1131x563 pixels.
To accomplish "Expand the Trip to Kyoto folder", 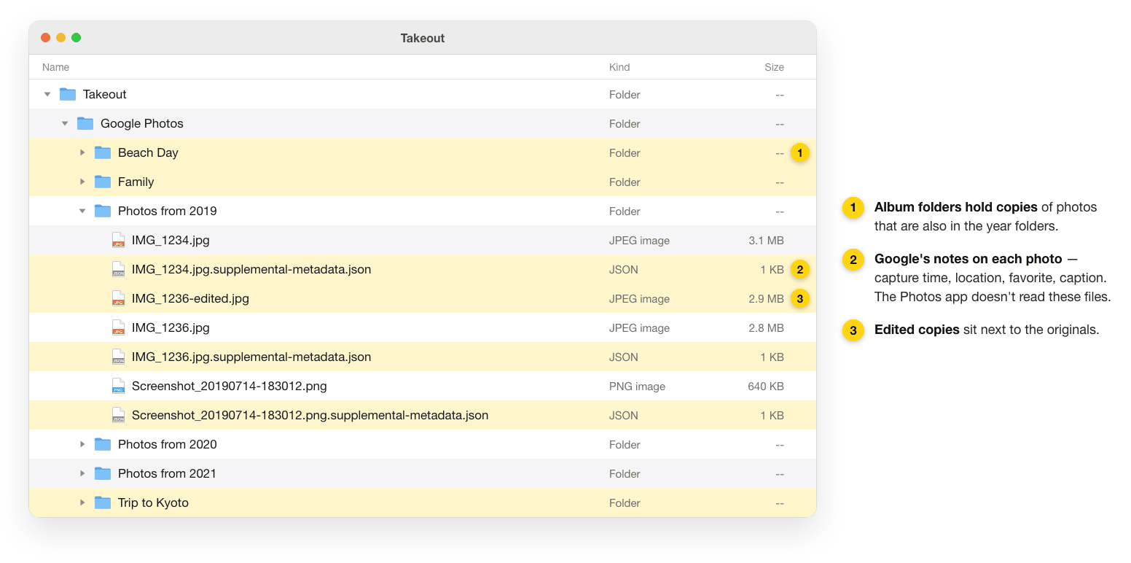I will (82, 502).
